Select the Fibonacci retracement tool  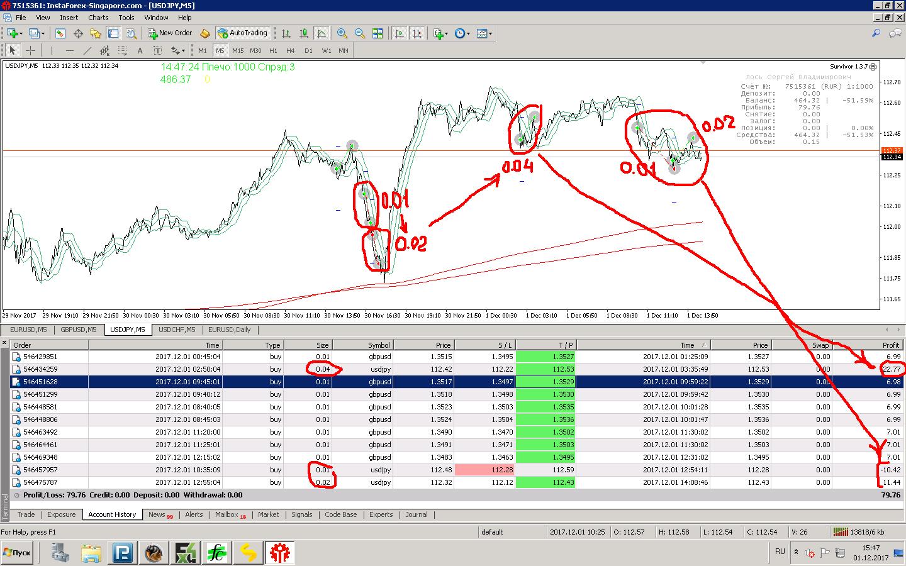coord(122,50)
